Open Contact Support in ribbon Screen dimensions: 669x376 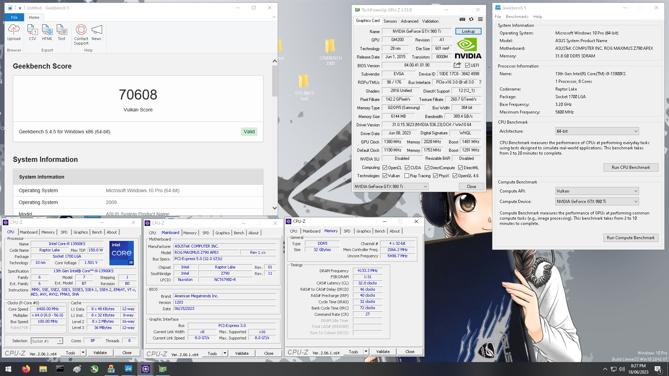click(81, 35)
